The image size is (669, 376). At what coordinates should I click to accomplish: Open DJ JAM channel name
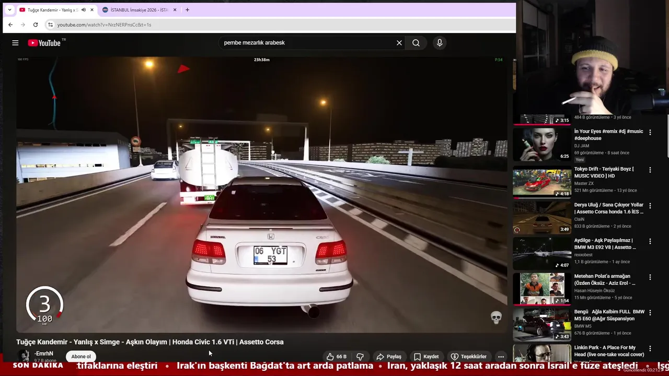pyautogui.click(x=582, y=146)
